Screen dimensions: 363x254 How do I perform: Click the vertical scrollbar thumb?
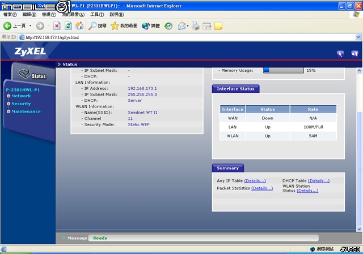(359, 169)
